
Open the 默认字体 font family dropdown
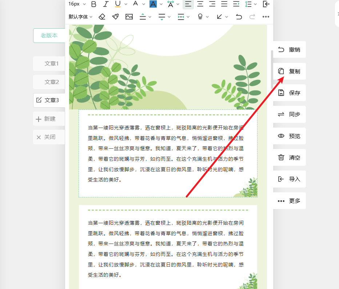pyautogui.click(x=80, y=17)
